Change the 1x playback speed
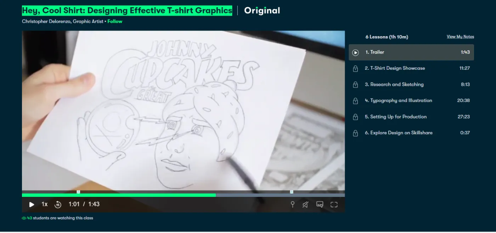The height and width of the screenshot is (233, 496). pos(44,204)
